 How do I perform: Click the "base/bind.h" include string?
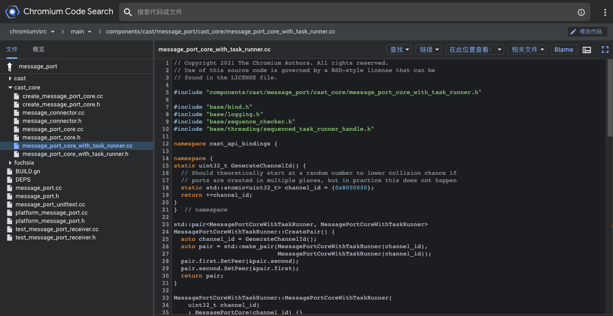(229, 107)
